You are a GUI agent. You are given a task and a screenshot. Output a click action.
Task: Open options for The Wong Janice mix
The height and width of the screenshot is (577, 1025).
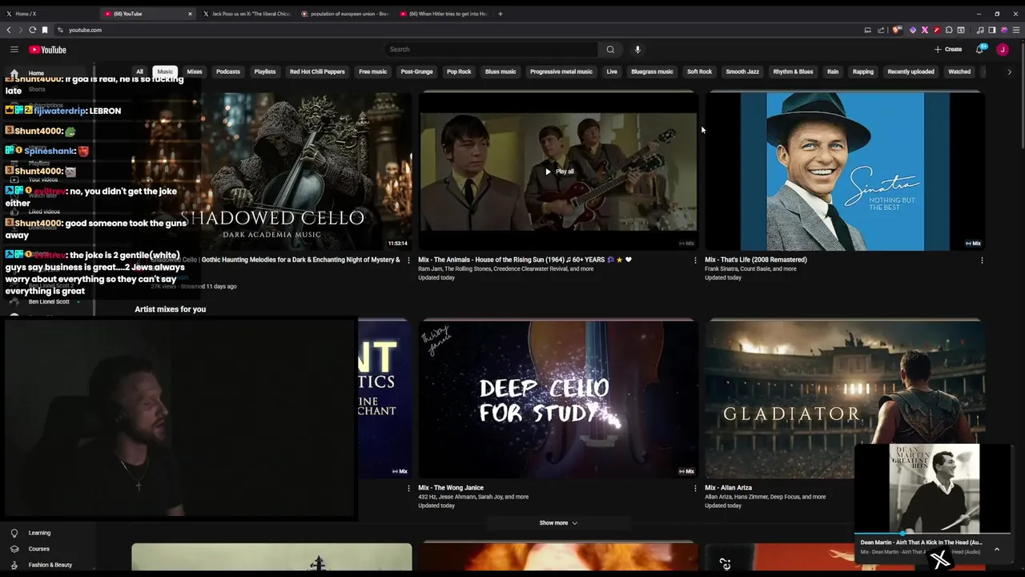[695, 487]
